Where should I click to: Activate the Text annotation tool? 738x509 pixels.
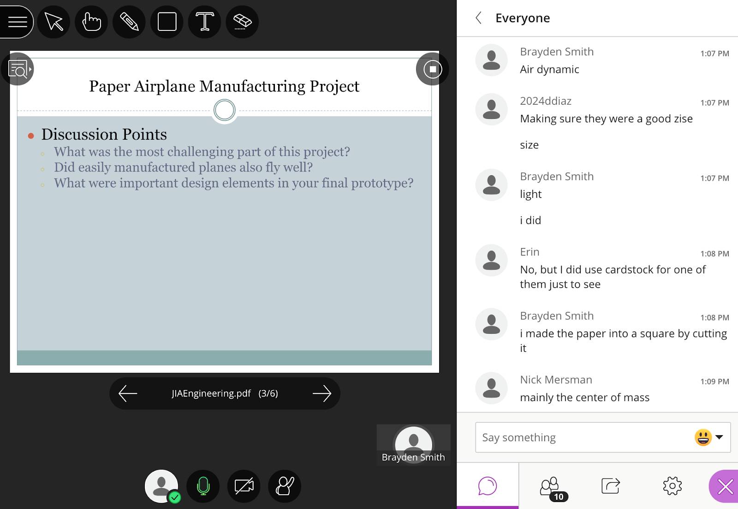point(205,22)
